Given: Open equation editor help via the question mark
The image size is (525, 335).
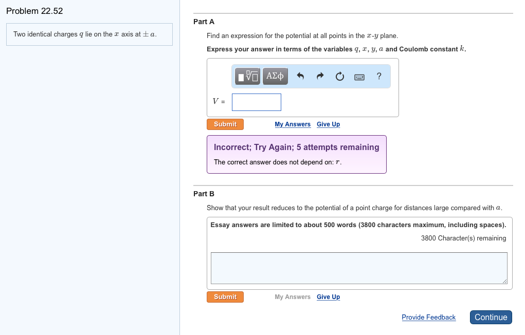Looking at the screenshot, I should (379, 76).
